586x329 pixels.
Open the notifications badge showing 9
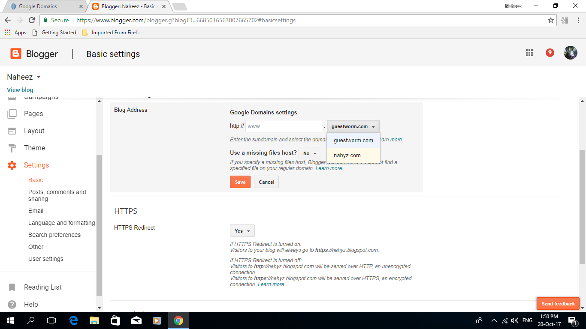click(x=550, y=53)
